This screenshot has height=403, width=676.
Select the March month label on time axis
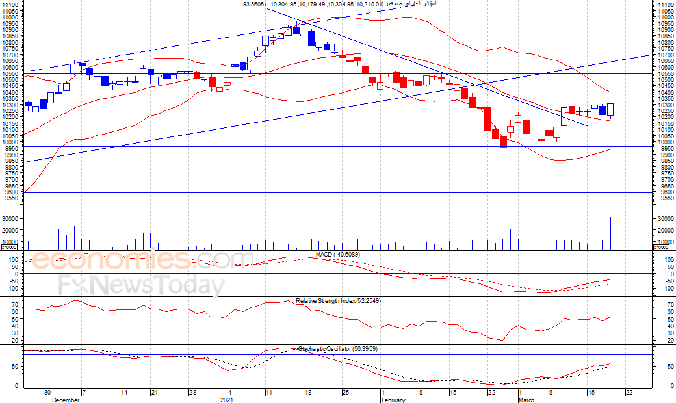coord(526,400)
